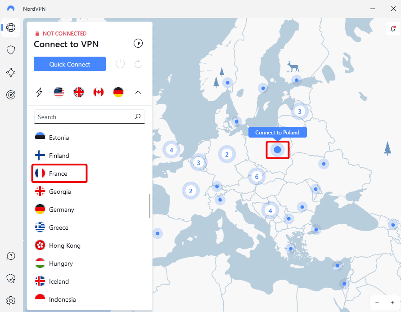Open the Meshnet sidebar icon
Screen dimensions: 401x312
click(11, 72)
